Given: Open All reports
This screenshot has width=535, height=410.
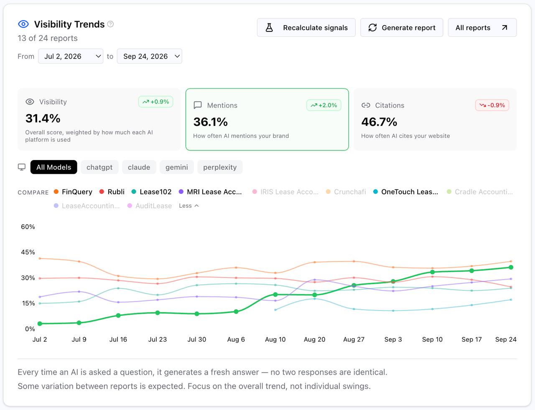Looking at the screenshot, I should [x=482, y=28].
